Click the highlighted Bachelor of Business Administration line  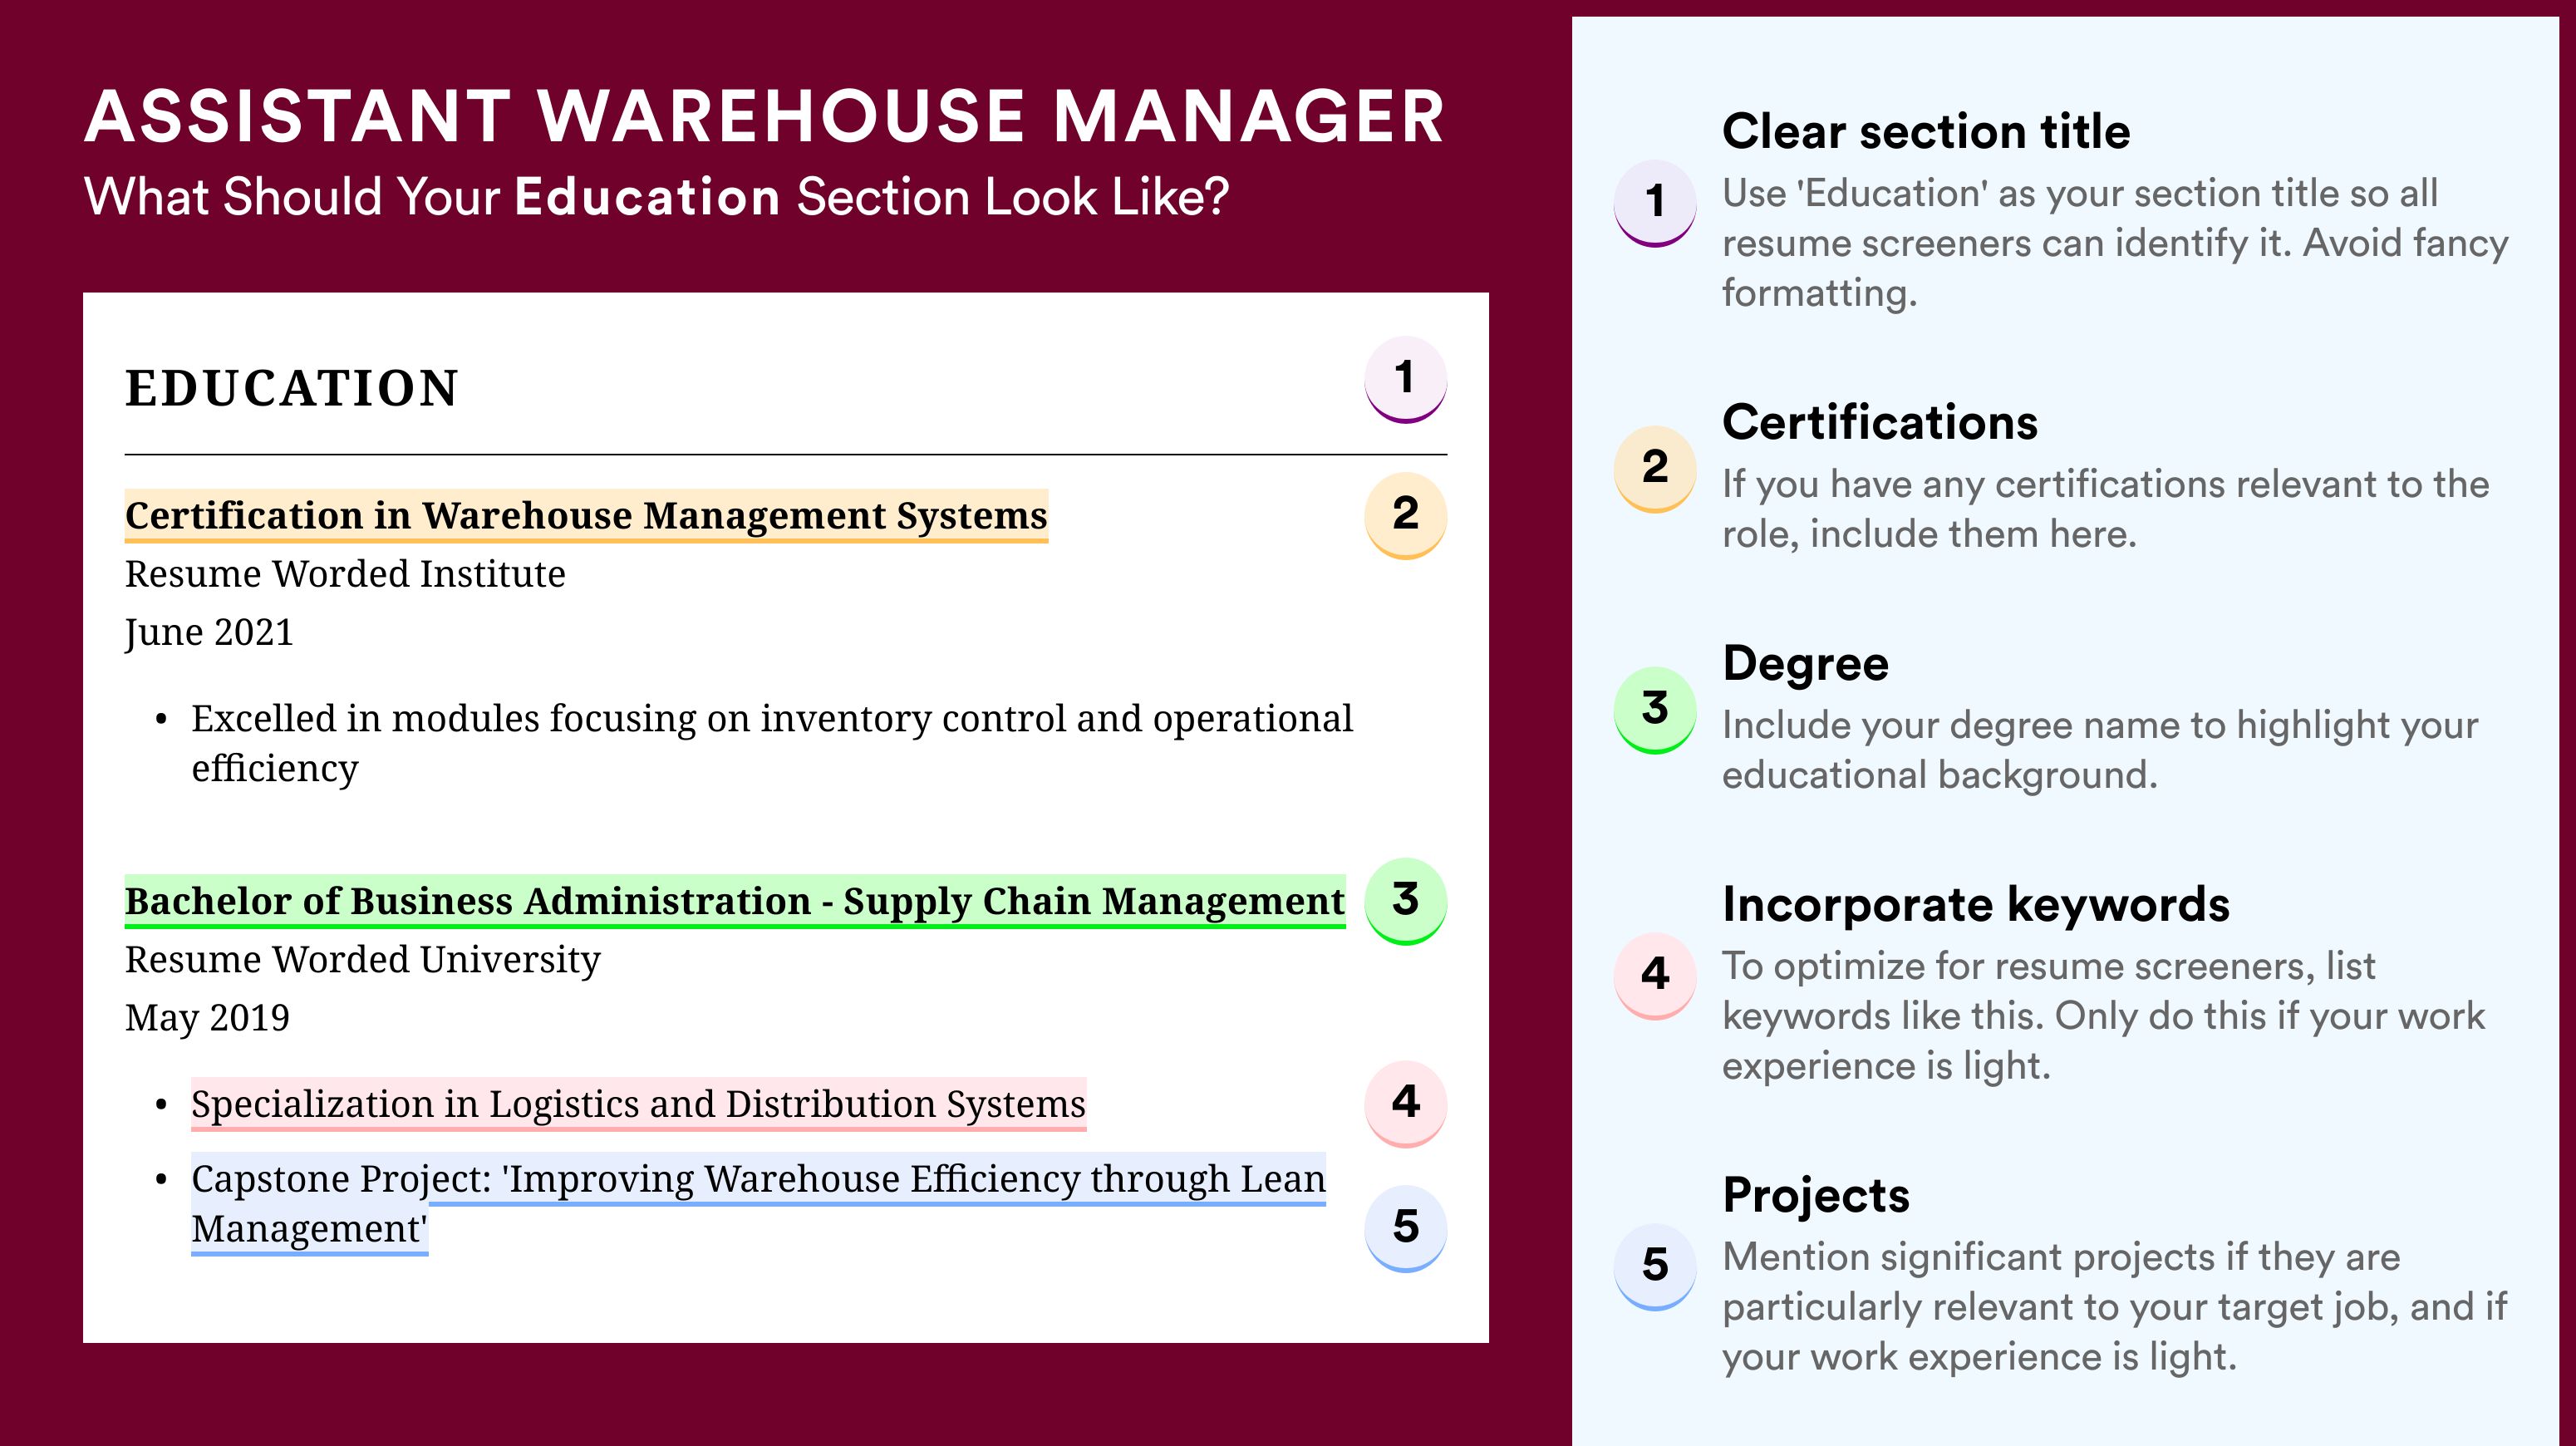[735, 902]
